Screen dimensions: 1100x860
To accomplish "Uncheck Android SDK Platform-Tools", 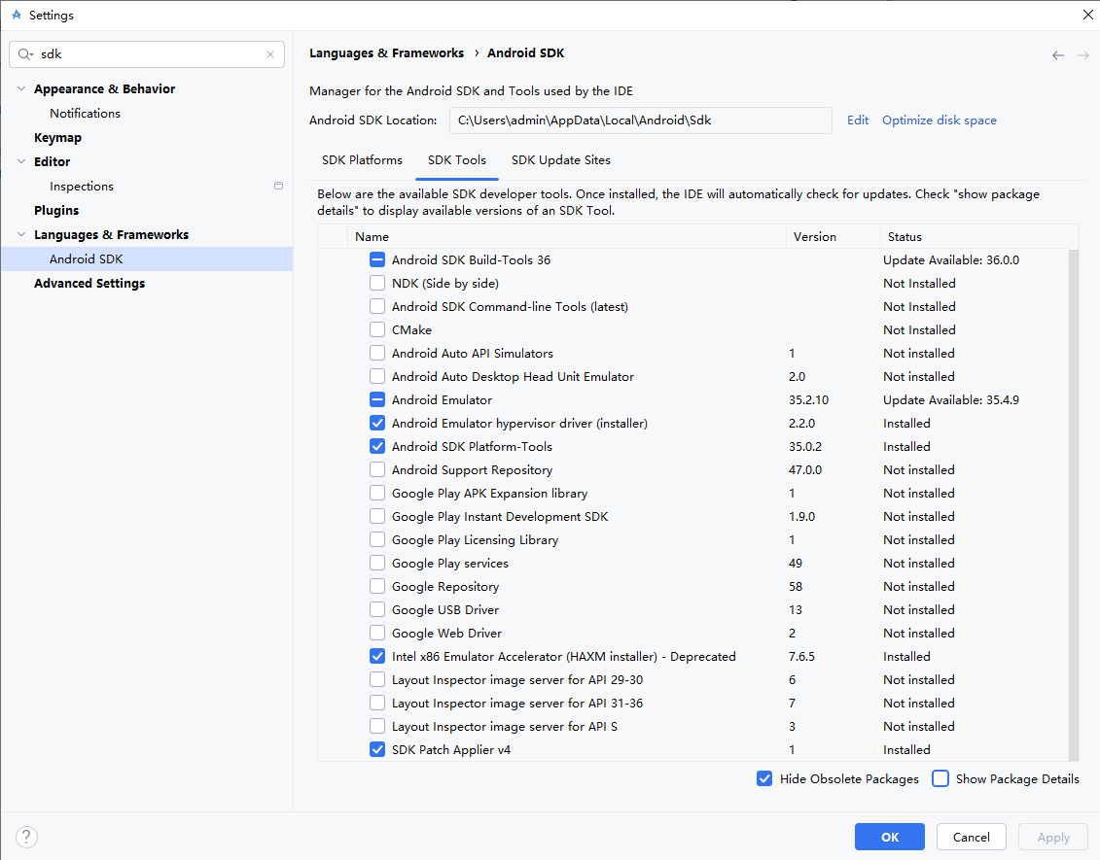I will [x=377, y=446].
